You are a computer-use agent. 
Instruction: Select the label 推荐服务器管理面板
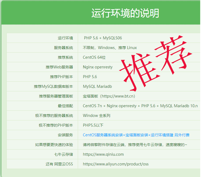[x=56, y=96]
